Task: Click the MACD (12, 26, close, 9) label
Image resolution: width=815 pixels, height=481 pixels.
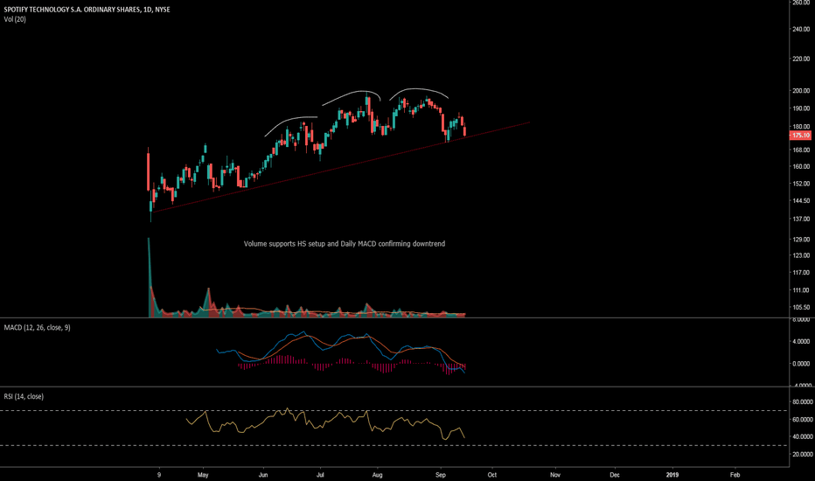Action: (x=37, y=328)
